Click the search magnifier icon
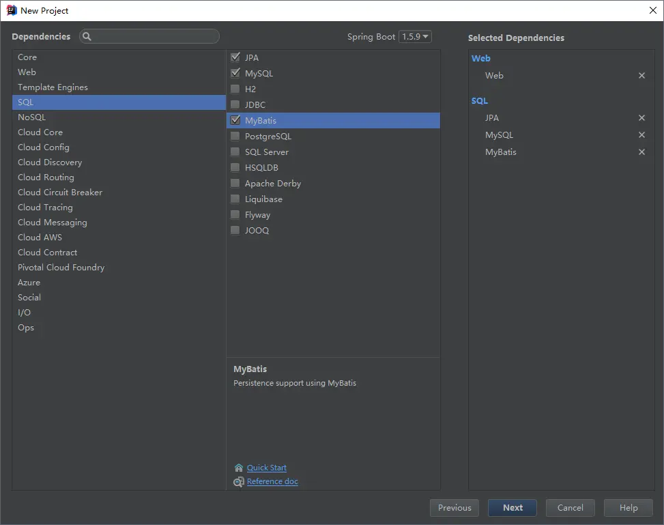This screenshot has height=525, width=664. click(87, 36)
